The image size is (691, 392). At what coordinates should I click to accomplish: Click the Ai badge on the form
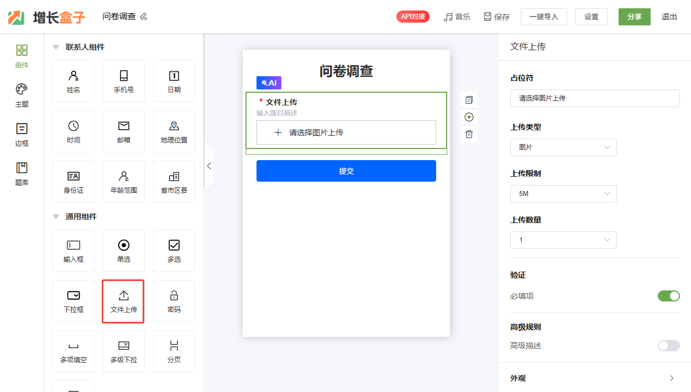pyautogui.click(x=269, y=83)
